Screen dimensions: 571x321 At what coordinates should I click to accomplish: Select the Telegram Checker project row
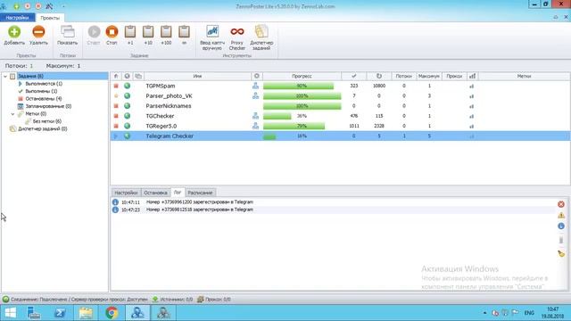(340, 136)
